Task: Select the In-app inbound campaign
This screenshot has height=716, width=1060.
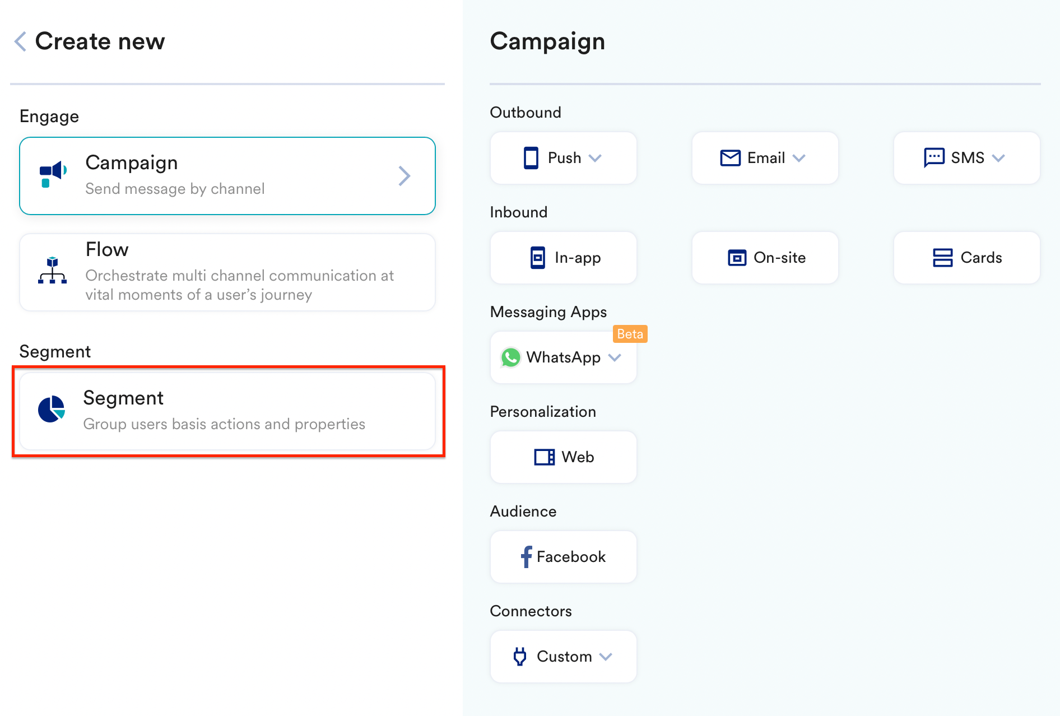Action: 564,258
